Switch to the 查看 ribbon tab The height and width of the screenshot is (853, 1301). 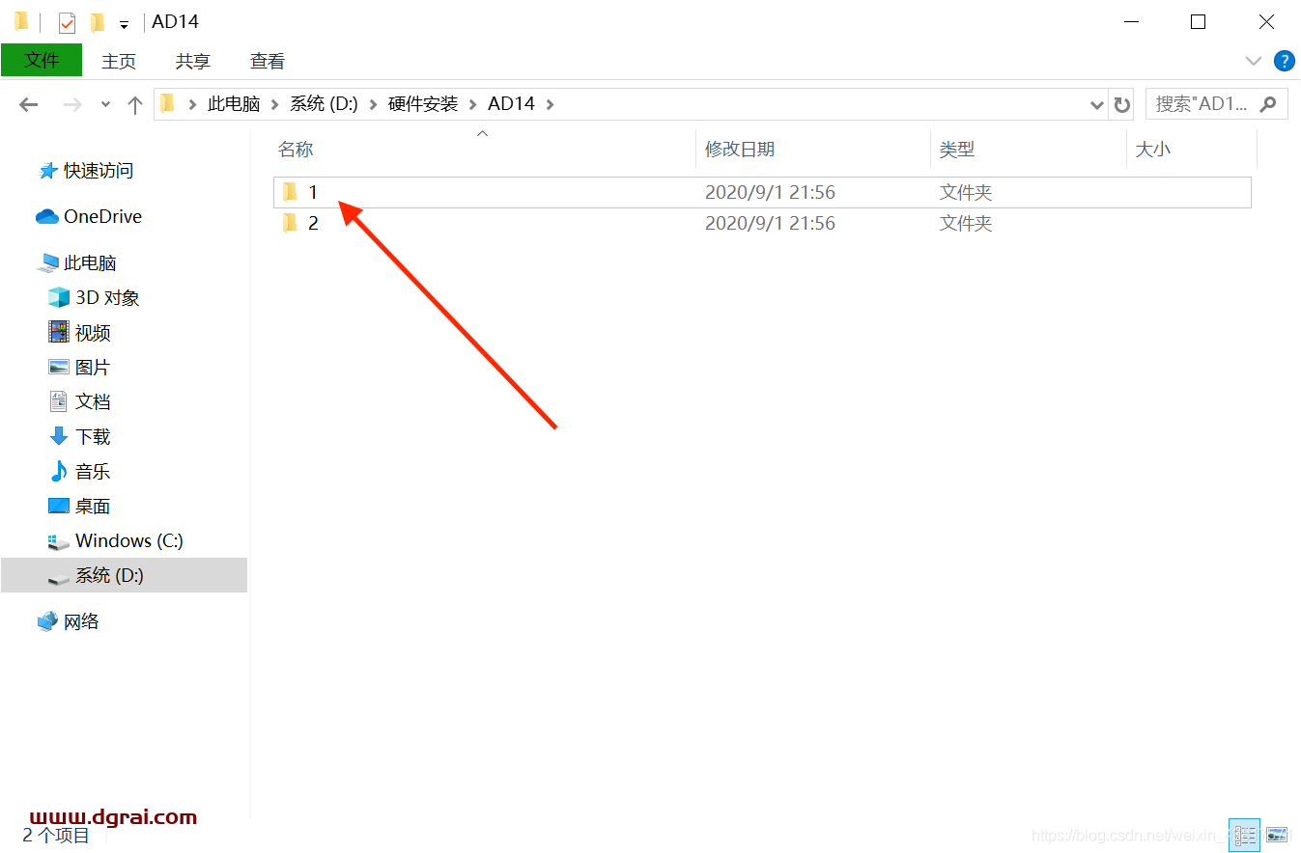(268, 61)
